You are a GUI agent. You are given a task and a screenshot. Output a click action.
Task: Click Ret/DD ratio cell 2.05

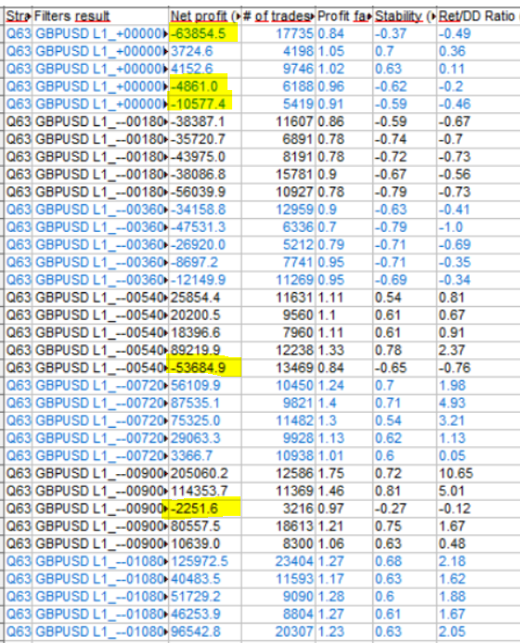click(478, 632)
